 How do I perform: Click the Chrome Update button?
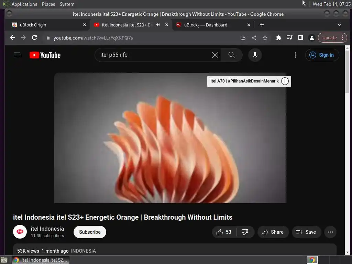pyautogui.click(x=330, y=38)
